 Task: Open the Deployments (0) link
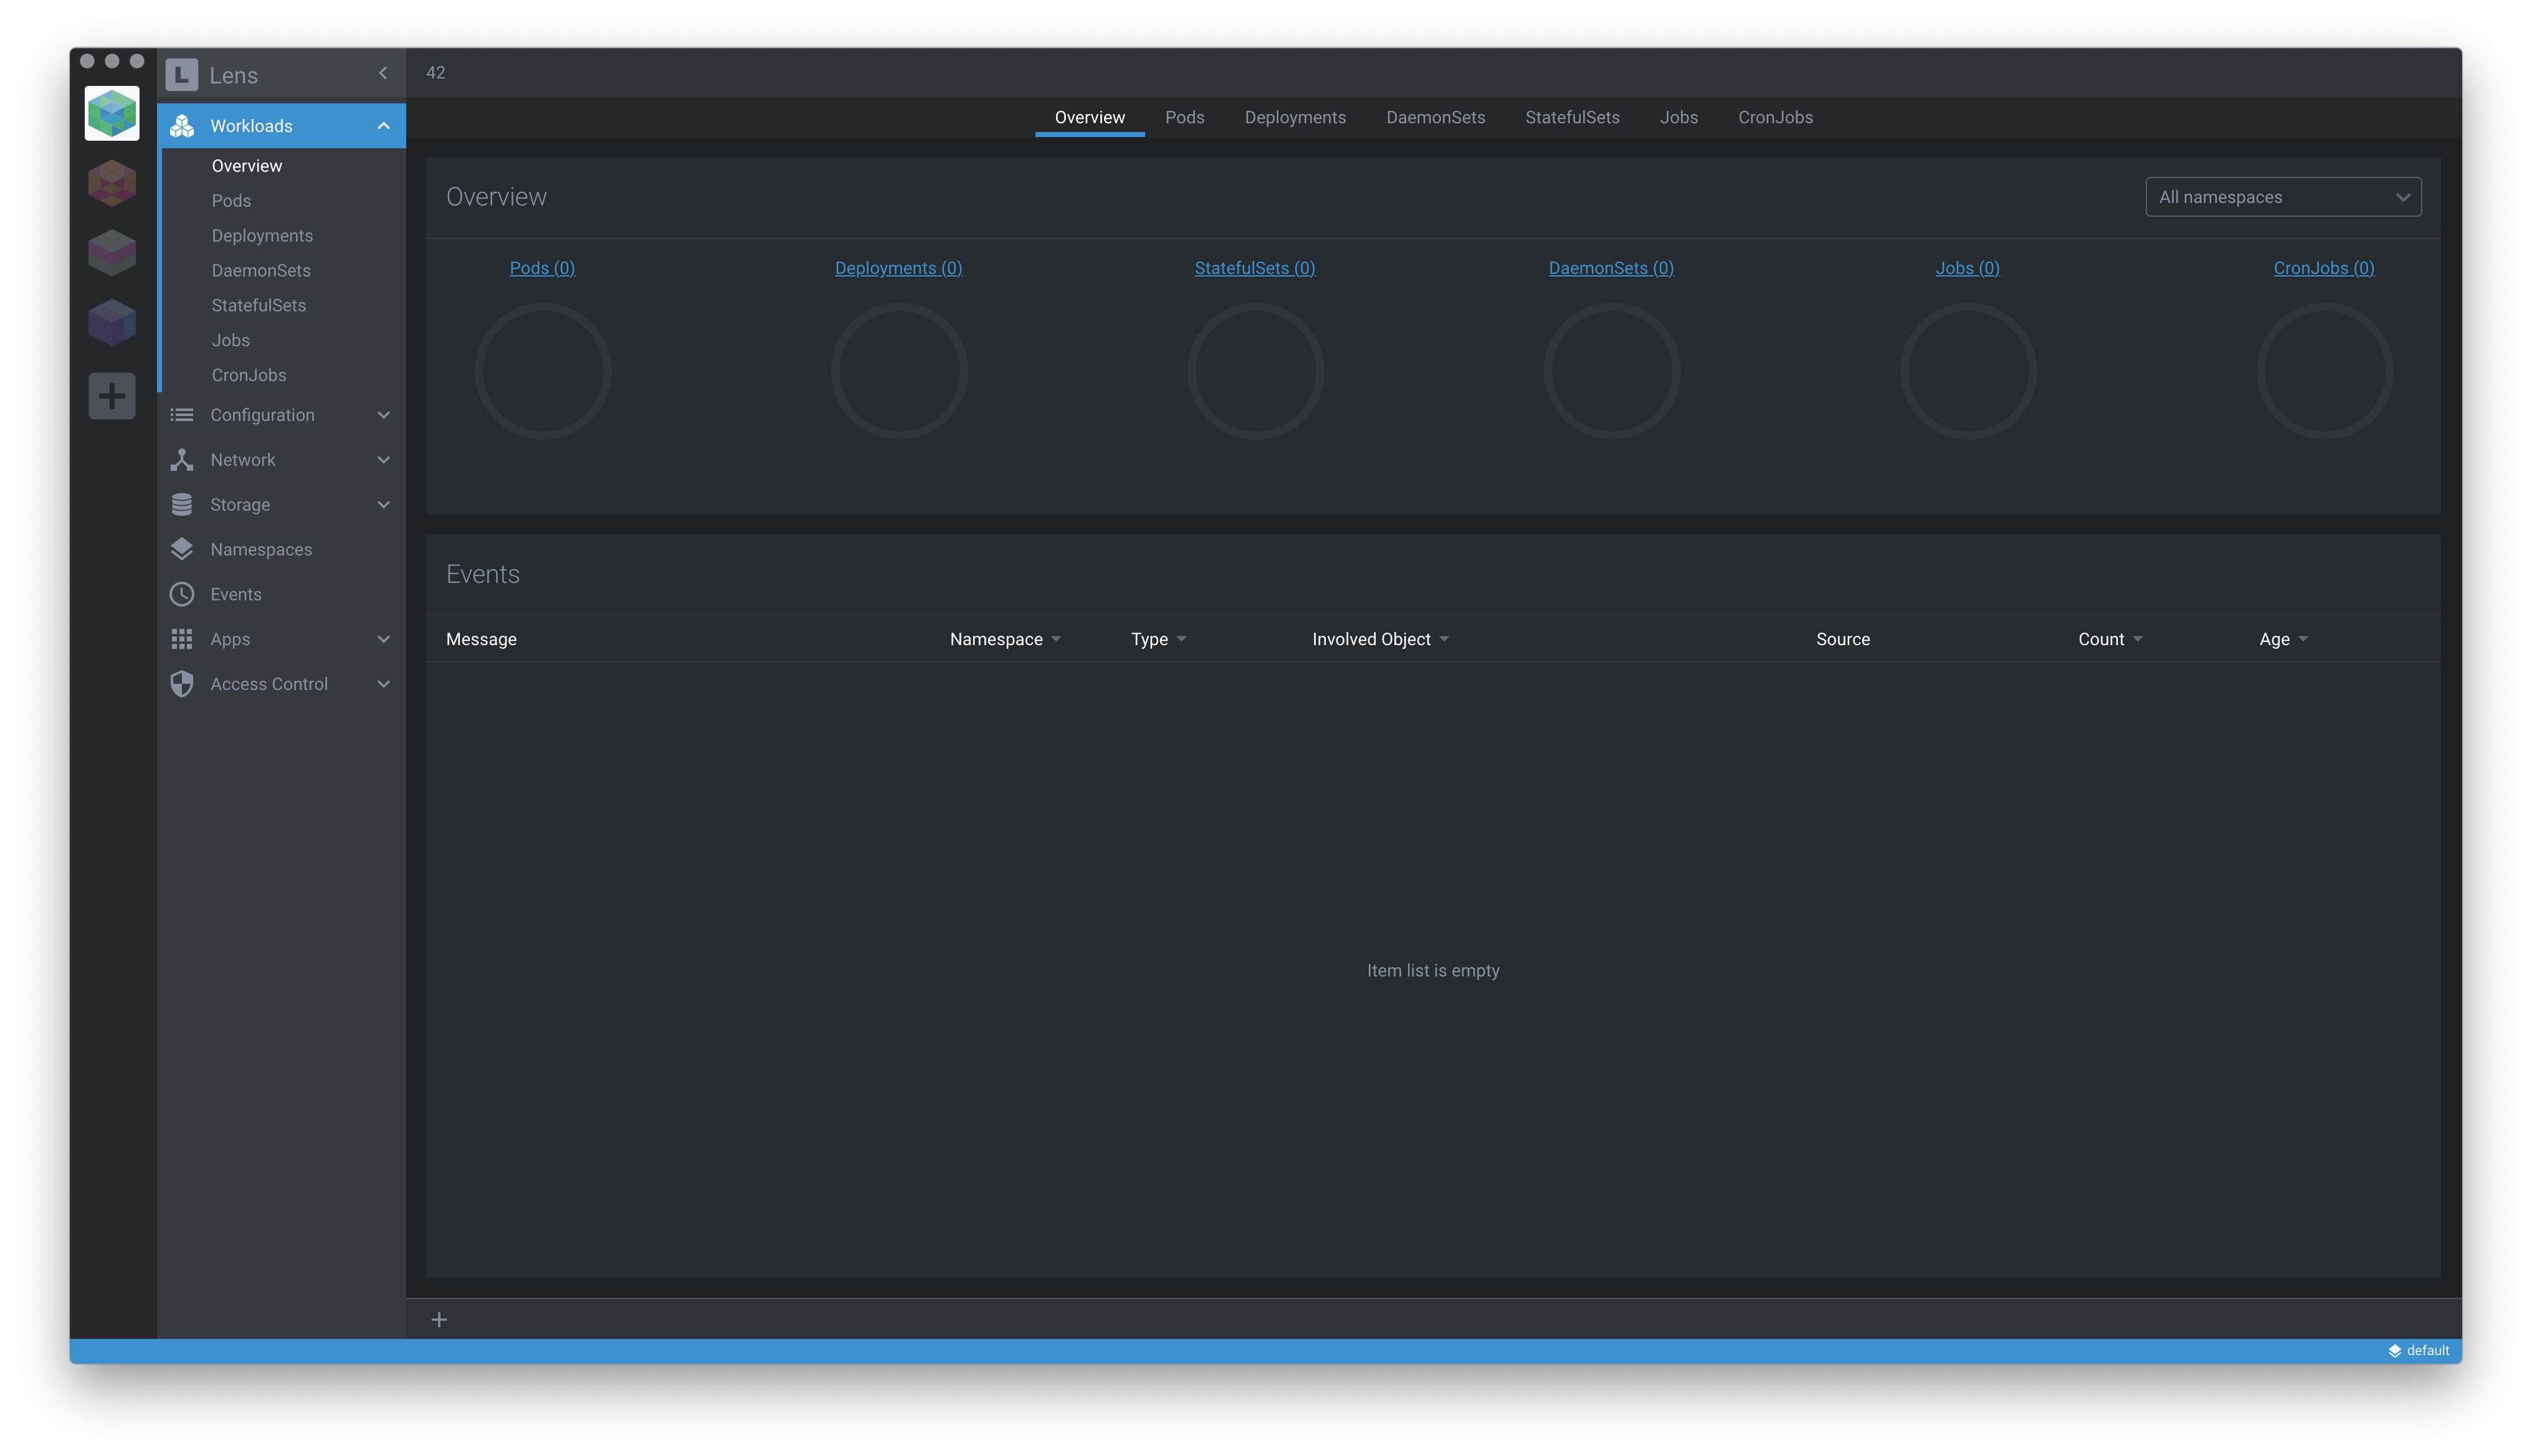click(x=898, y=268)
